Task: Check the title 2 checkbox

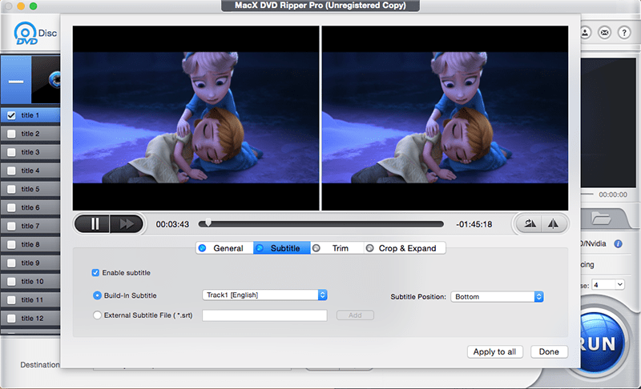Action: [x=11, y=134]
